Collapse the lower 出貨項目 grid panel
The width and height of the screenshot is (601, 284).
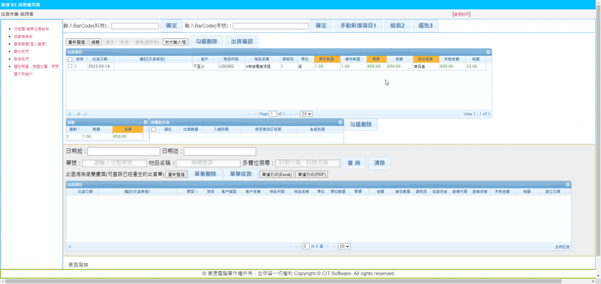point(568,184)
